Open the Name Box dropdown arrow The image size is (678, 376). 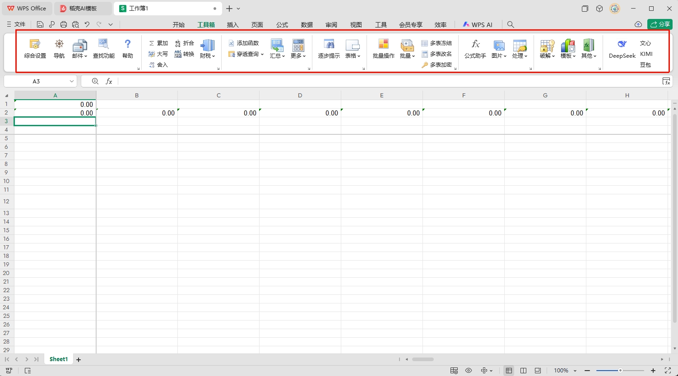pos(72,81)
